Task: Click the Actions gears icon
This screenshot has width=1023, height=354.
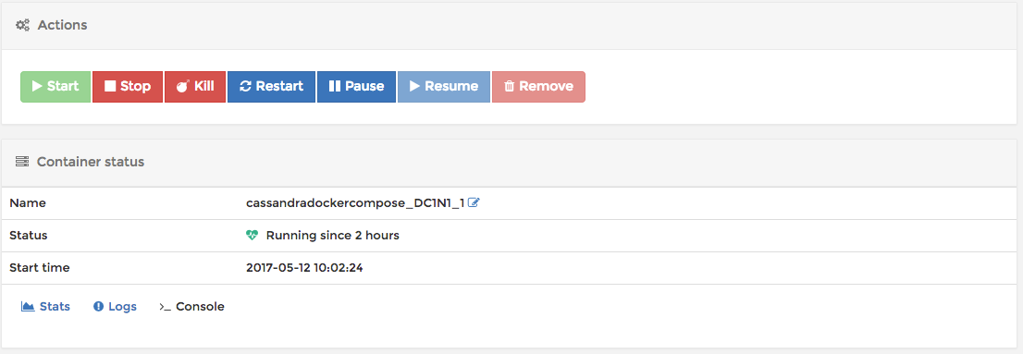Action: point(23,26)
